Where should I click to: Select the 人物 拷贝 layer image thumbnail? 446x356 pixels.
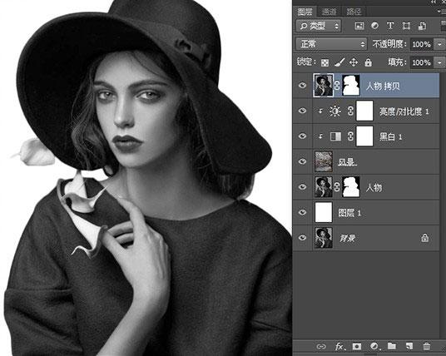tap(324, 86)
